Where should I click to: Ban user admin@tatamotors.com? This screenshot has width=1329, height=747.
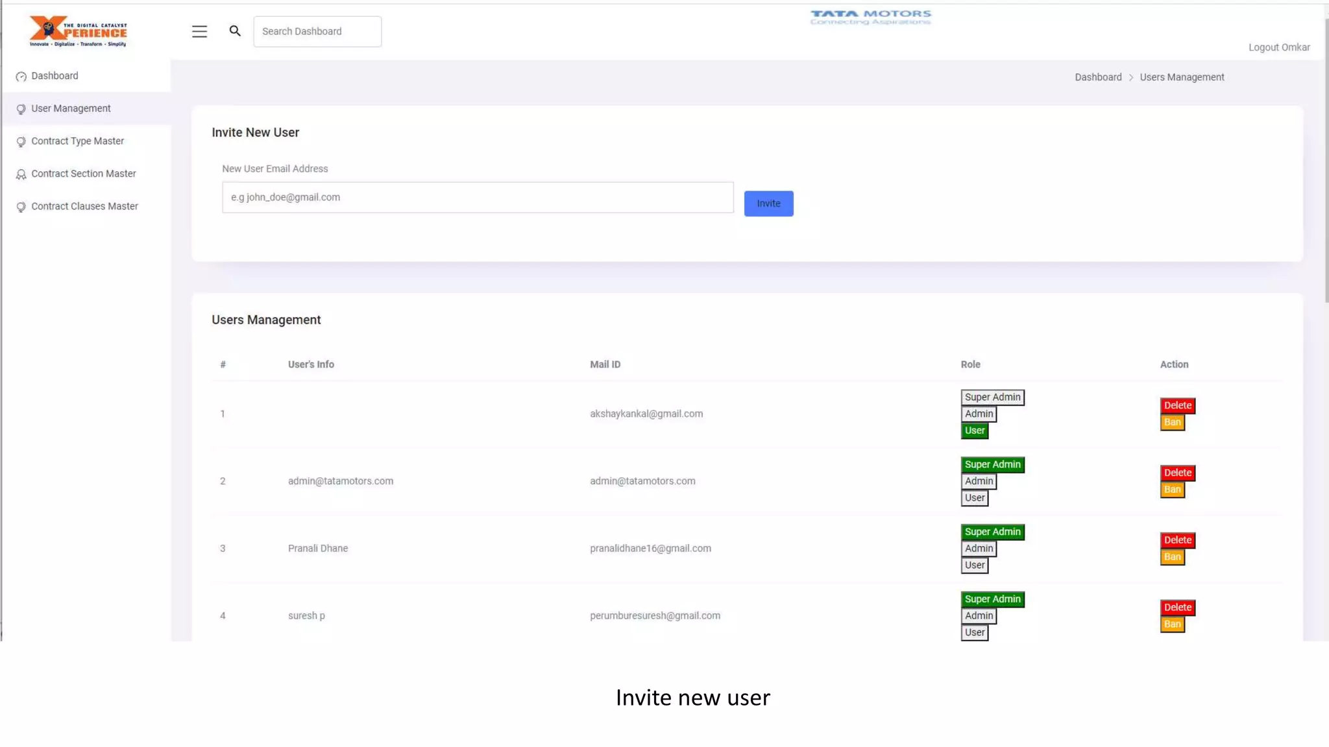(1172, 490)
